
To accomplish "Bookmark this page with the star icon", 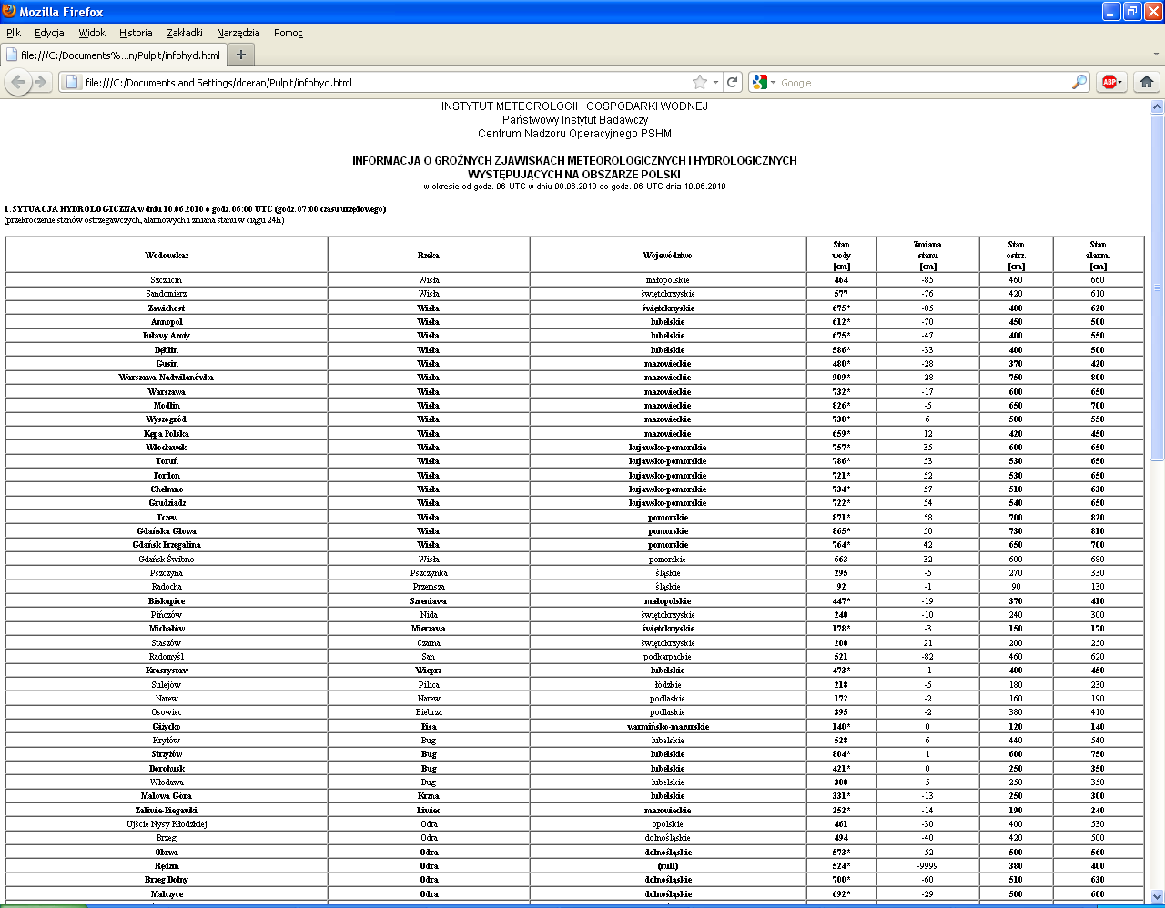I will click(699, 82).
